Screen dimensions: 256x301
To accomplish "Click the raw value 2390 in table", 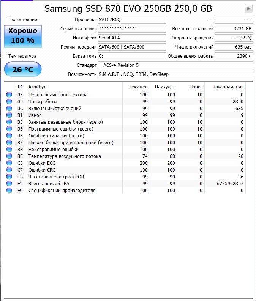I will pyautogui.click(x=238, y=102).
